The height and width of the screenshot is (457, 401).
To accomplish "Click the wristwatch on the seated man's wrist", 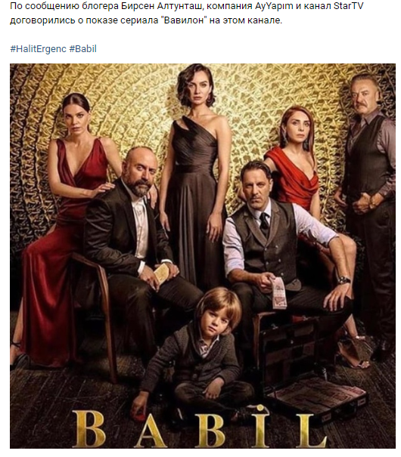I will click(x=343, y=280).
